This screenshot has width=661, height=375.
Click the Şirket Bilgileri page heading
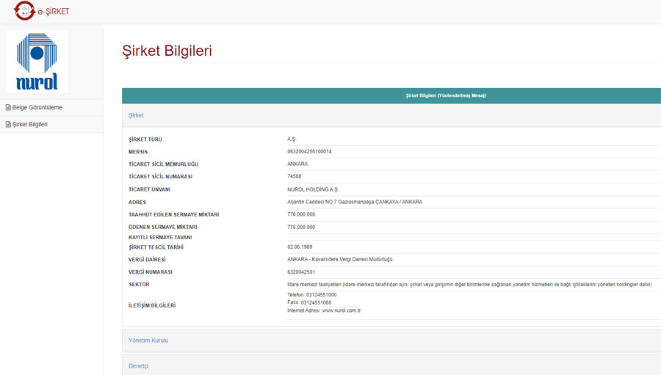[167, 51]
